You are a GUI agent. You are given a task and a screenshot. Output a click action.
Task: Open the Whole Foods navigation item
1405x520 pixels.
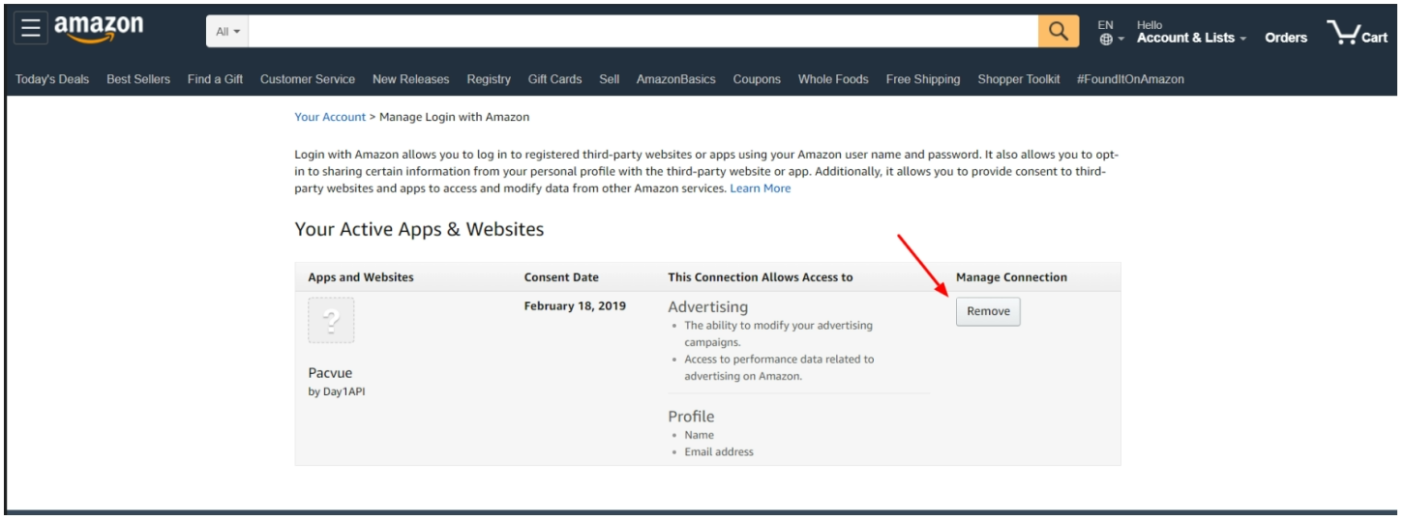click(x=833, y=79)
